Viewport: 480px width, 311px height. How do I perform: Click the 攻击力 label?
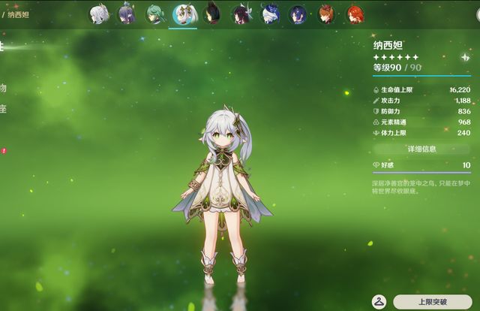tap(391, 101)
